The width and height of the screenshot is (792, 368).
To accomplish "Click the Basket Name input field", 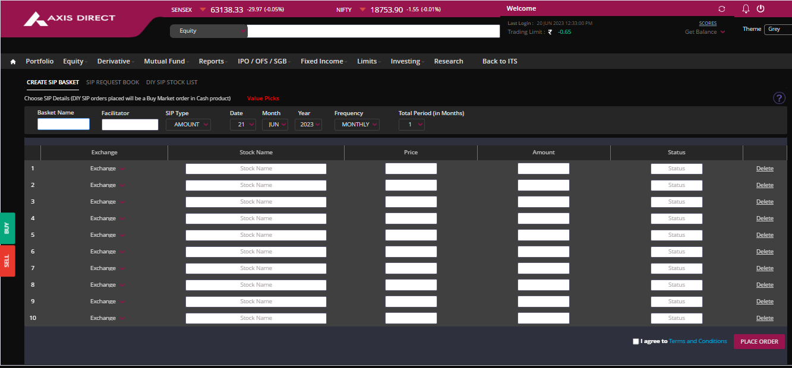I will (x=64, y=124).
